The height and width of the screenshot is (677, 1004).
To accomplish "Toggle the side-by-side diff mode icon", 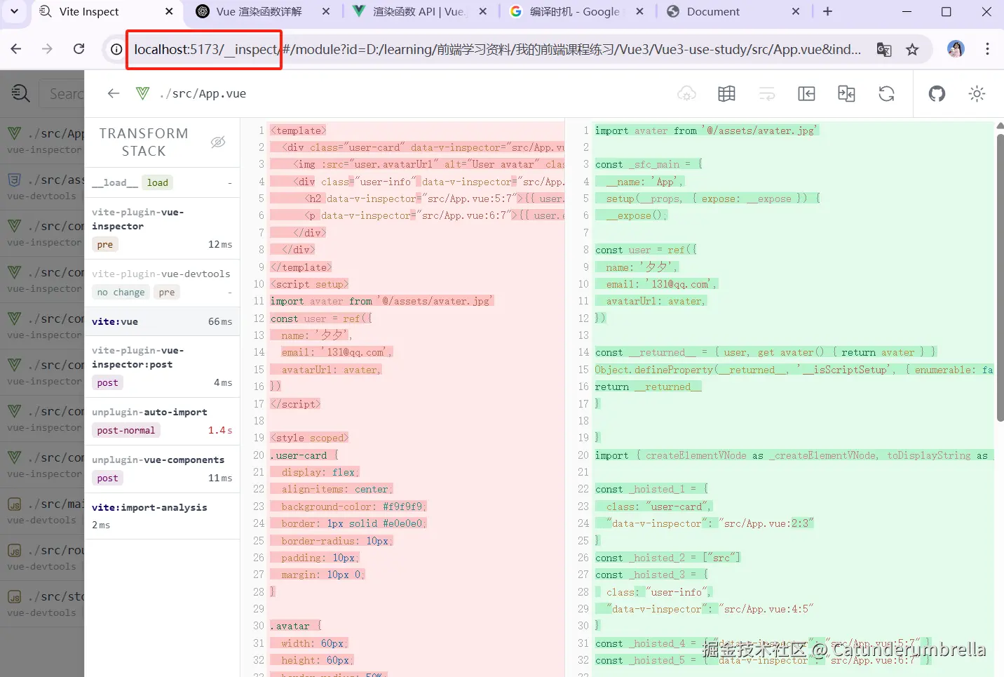I will click(846, 93).
